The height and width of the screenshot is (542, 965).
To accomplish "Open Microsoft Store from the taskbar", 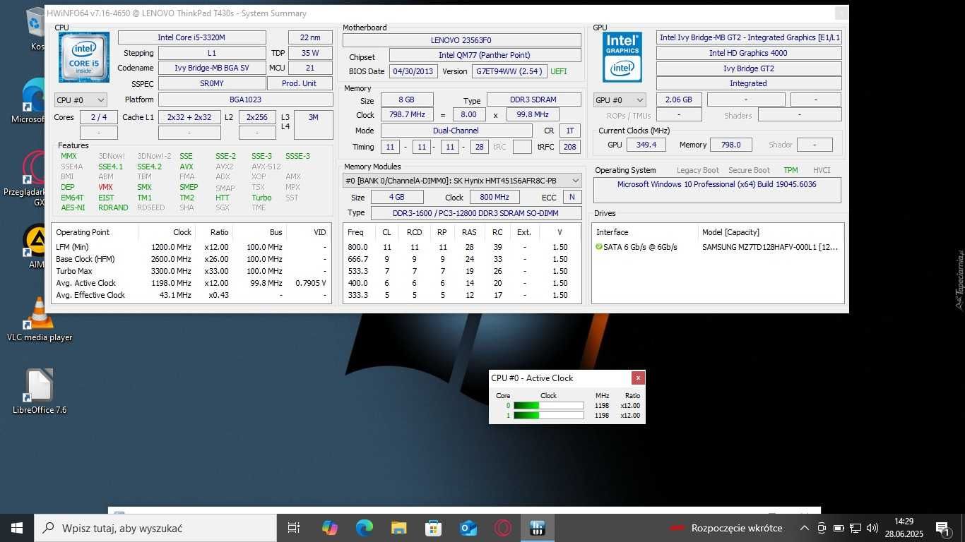I will pyautogui.click(x=433, y=528).
